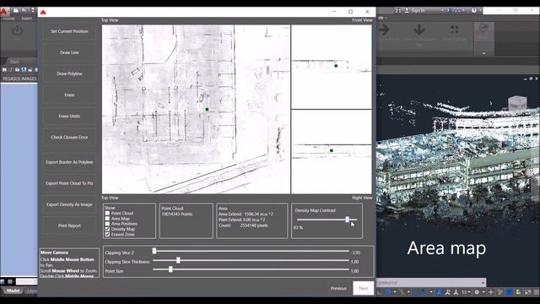Click the down arrow ribbon tool

pos(419,30)
